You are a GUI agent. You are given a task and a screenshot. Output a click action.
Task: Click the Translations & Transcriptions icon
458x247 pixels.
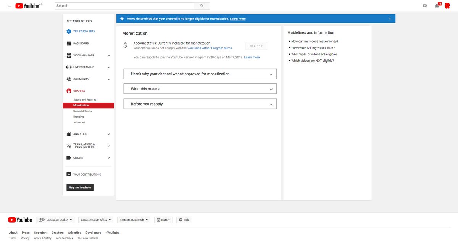[x=69, y=146]
